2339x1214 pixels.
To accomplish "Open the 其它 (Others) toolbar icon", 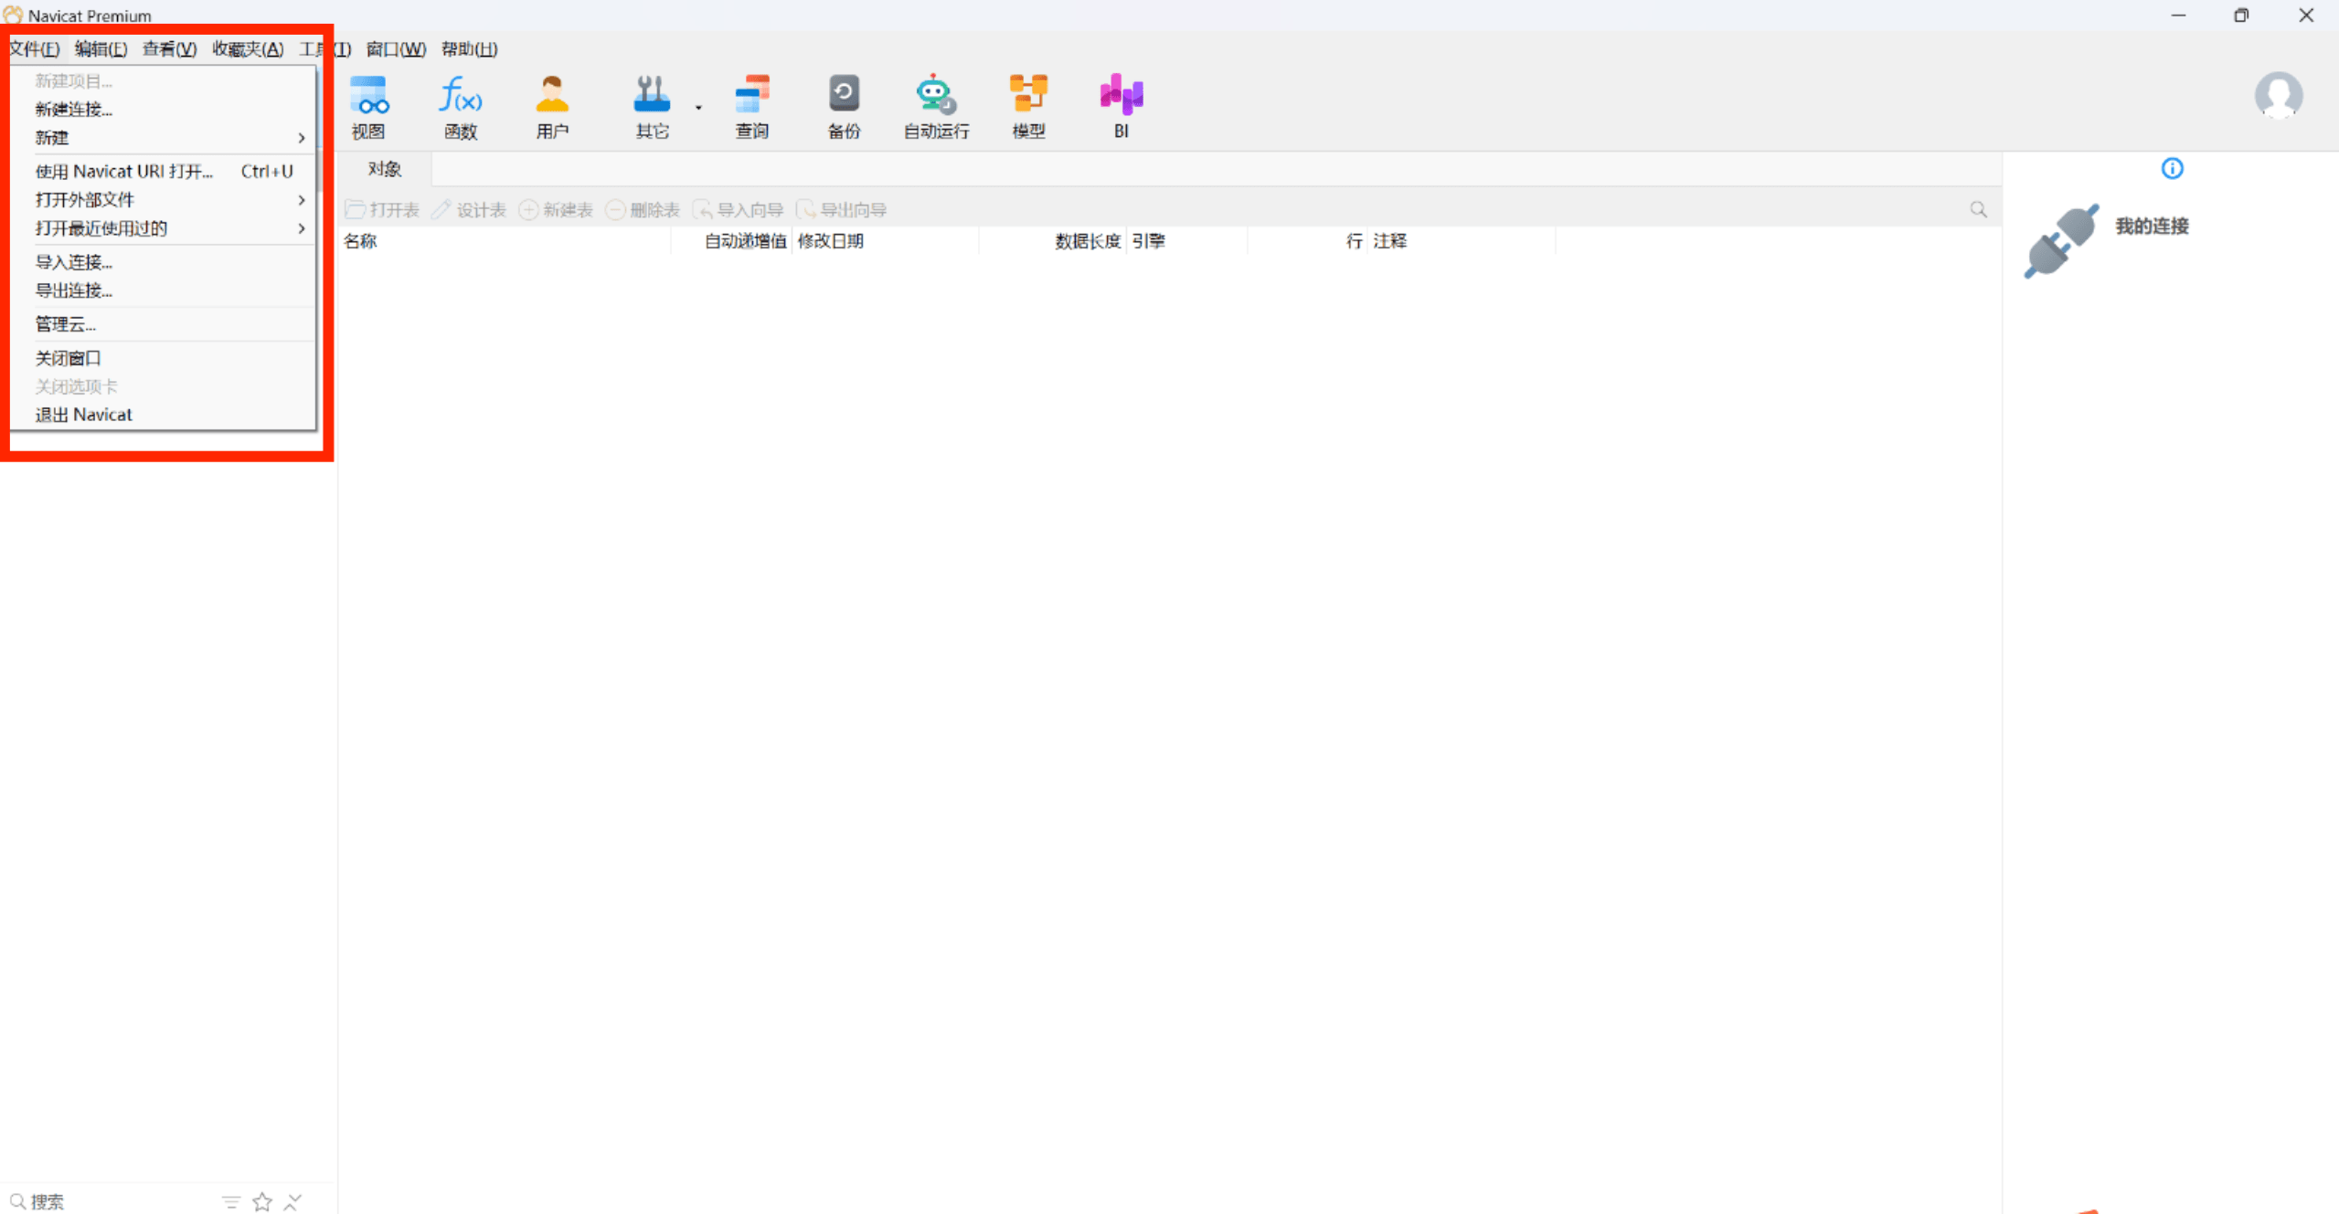I will pos(652,107).
